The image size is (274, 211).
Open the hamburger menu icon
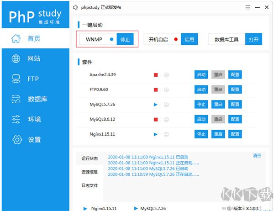click(248, 7)
